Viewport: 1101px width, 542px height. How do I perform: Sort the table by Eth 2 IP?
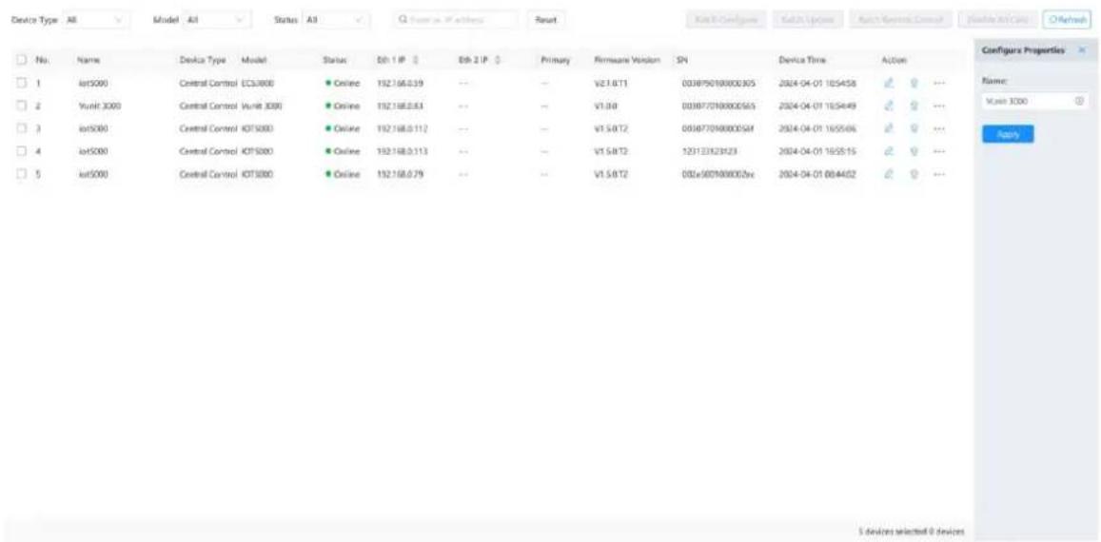click(x=497, y=61)
